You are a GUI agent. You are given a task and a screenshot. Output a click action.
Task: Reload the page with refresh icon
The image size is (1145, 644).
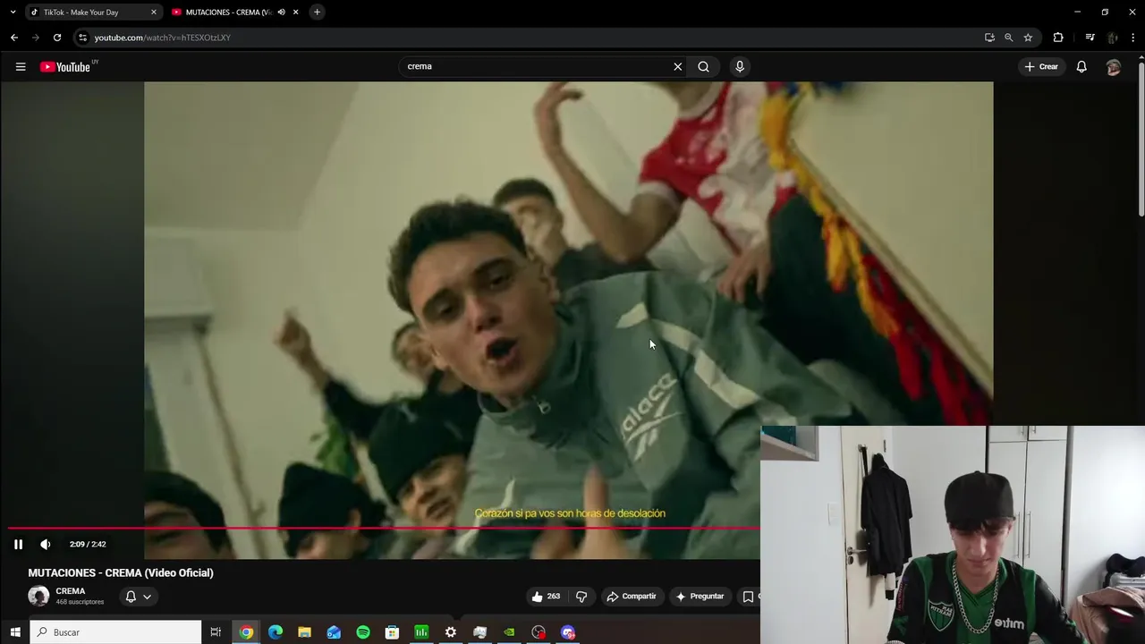point(57,38)
